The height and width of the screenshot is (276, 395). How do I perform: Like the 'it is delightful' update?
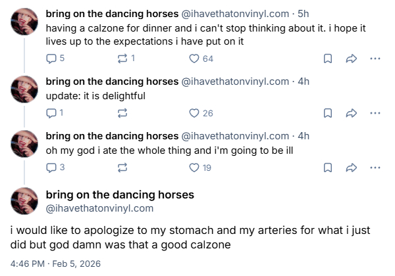tap(194, 113)
